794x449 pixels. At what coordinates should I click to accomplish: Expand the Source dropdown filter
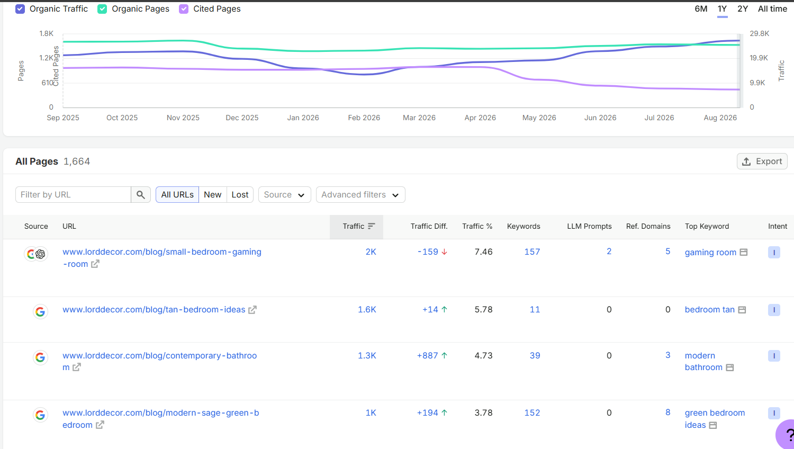(x=284, y=195)
